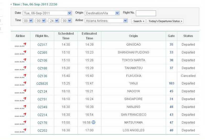Image resolution: width=205 pixels, height=140 pixels.
Task: Click the SINGAPORE origin cell
Action: (x=134, y=99)
